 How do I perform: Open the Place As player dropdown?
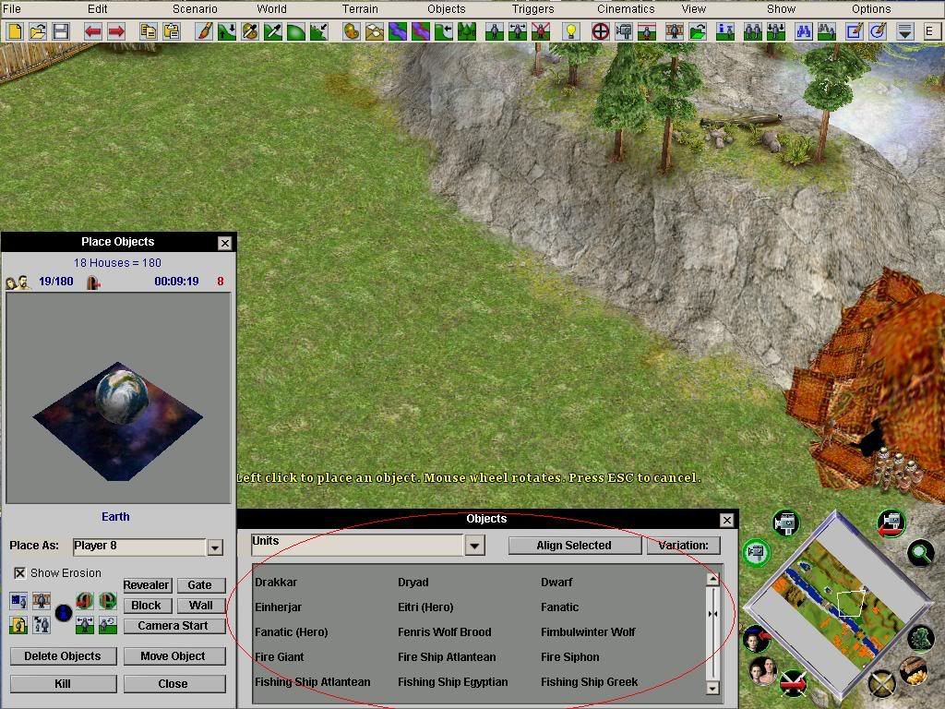click(x=215, y=547)
